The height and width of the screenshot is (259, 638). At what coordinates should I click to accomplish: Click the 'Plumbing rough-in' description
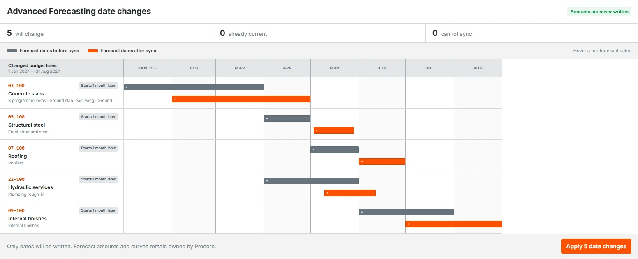click(26, 194)
